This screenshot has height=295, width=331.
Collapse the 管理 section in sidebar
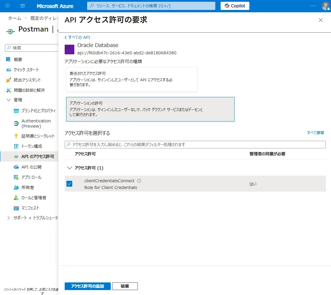click(x=8, y=100)
